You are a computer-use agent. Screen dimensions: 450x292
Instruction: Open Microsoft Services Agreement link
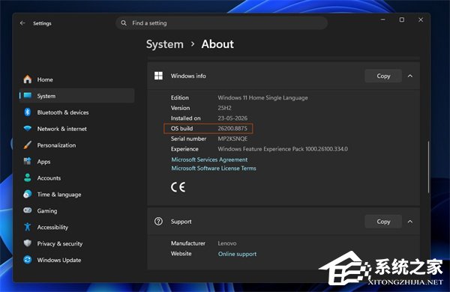point(209,159)
